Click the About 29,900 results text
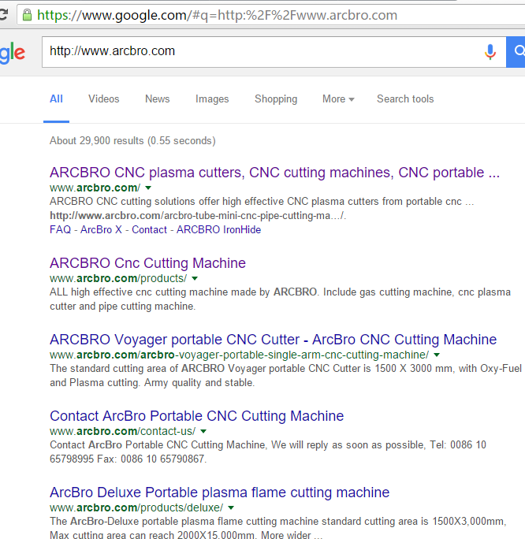525x539 pixels. click(132, 140)
